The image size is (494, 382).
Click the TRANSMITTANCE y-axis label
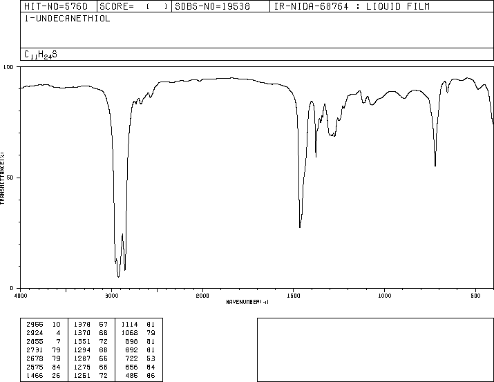tap(2, 178)
